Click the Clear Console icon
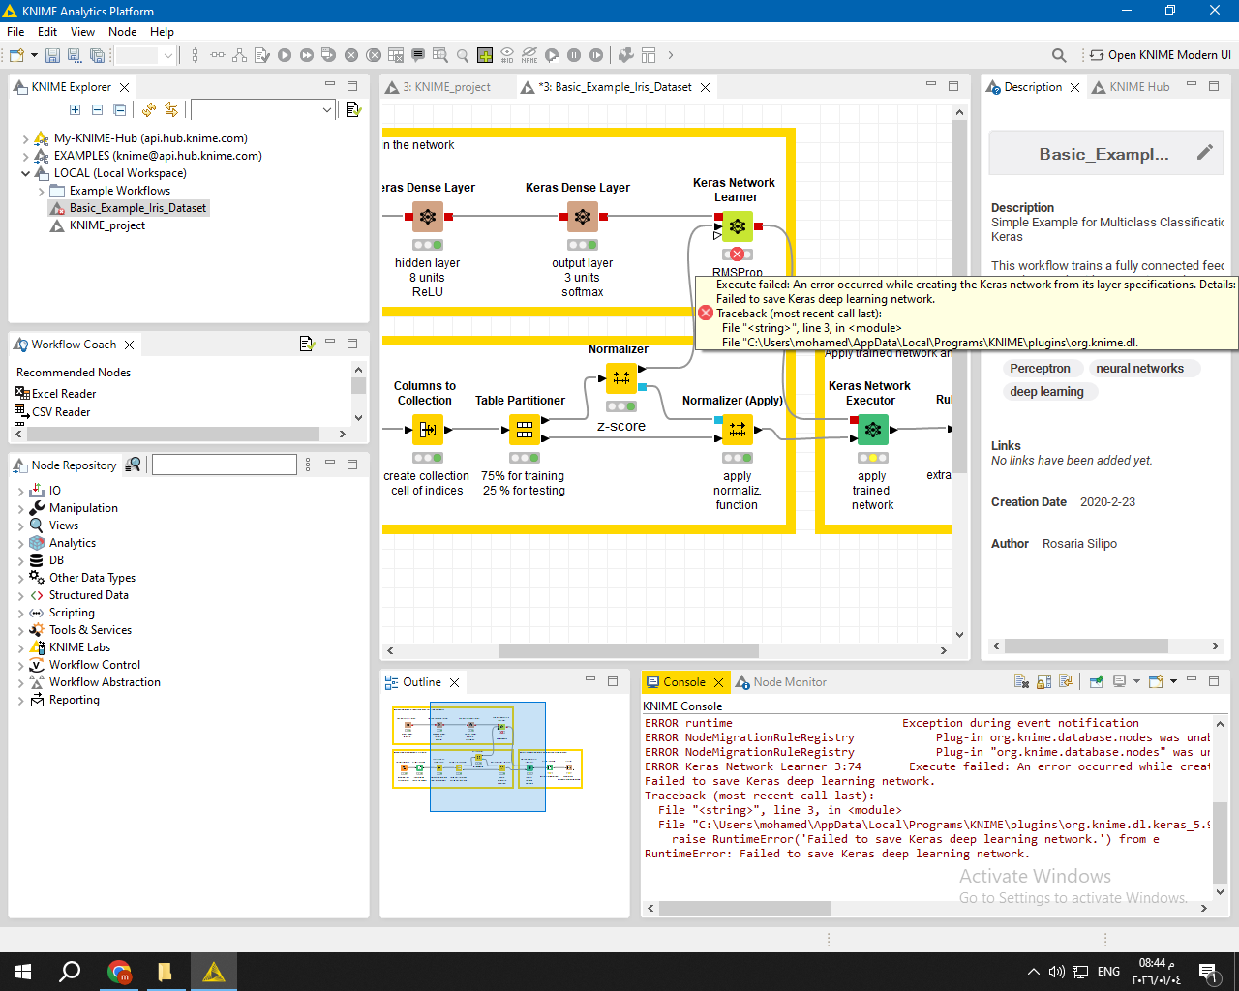 coord(1021,682)
